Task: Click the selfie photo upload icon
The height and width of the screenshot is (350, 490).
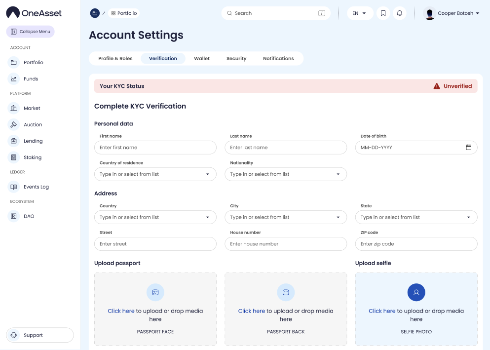Action: pos(416,292)
